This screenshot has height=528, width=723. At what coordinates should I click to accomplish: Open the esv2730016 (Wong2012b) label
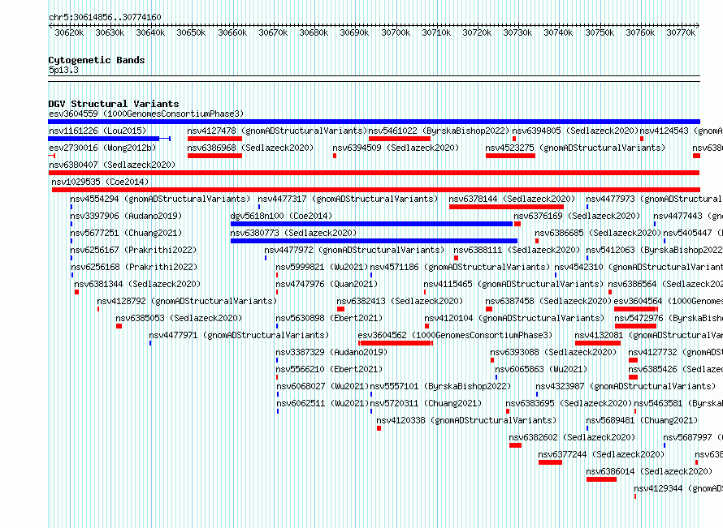[x=102, y=148]
